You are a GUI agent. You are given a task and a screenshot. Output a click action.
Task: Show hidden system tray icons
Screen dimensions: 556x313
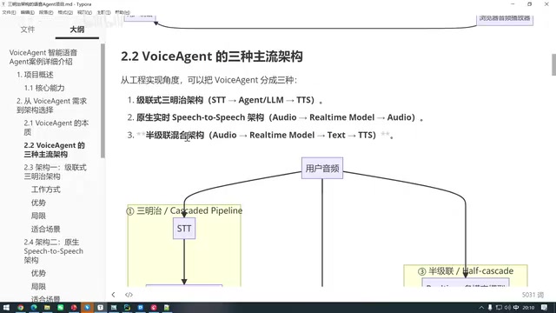(481, 307)
